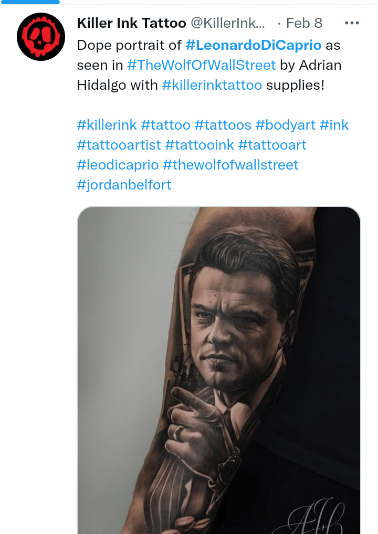Open the lowercase #thewolfofwallstreet hashtag

click(x=230, y=165)
